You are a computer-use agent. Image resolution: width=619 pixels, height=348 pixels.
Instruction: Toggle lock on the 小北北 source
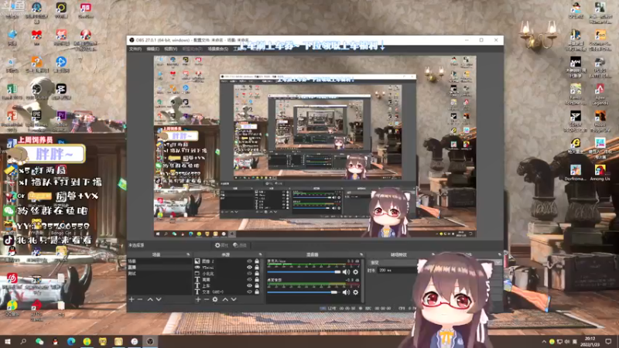pyautogui.click(x=257, y=274)
